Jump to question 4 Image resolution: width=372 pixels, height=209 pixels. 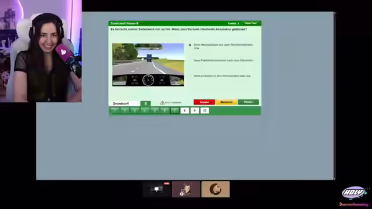(x=145, y=110)
